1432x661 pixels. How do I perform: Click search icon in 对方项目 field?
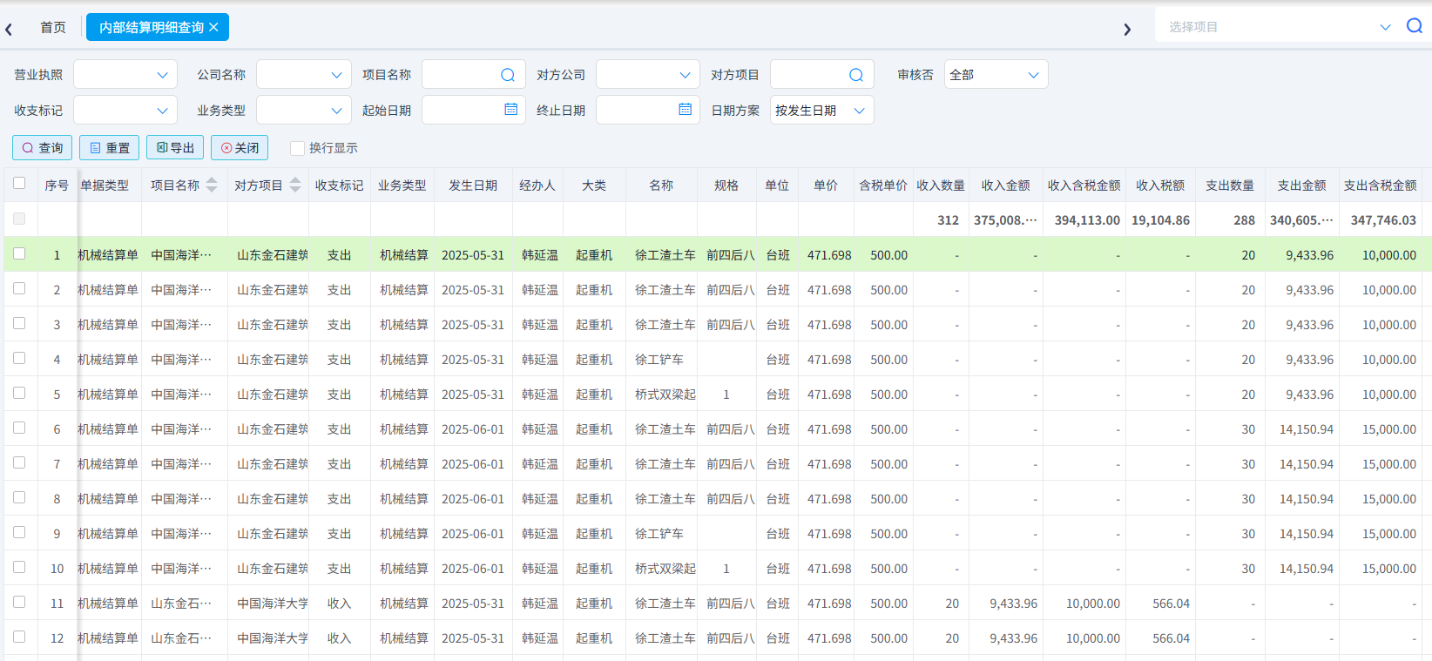click(856, 75)
